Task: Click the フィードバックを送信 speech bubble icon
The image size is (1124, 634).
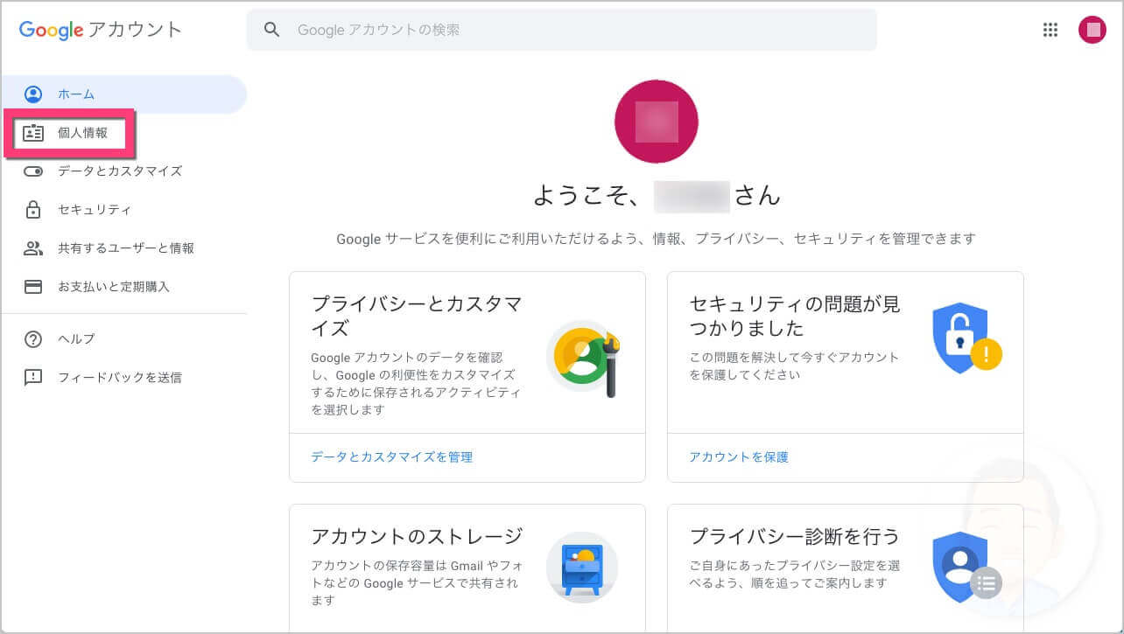Action: point(33,378)
